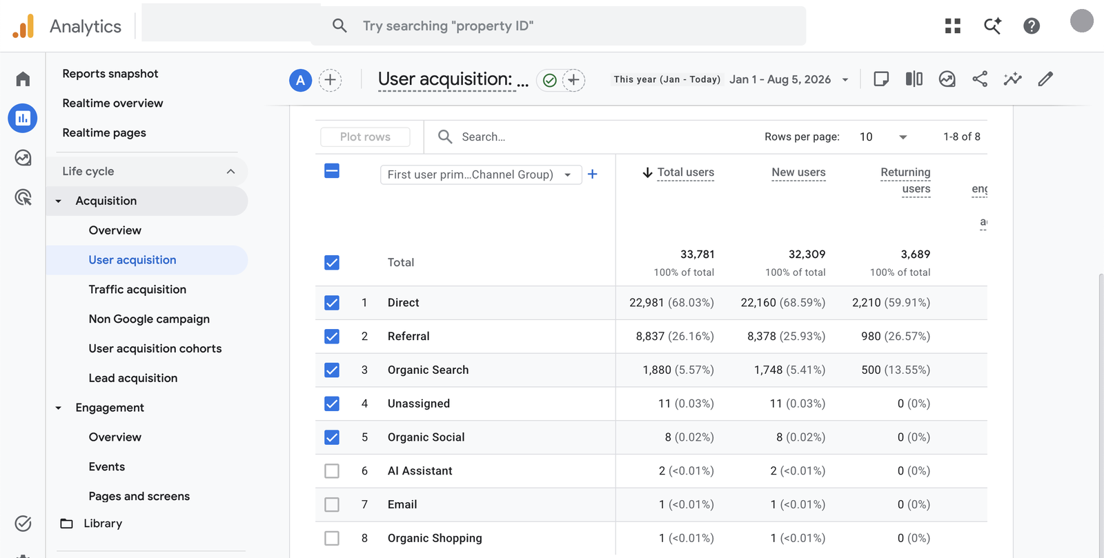This screenshot has width=1104, height=558.
Task: Sort by Total users arrow
Action: click(x=647, y=172)
